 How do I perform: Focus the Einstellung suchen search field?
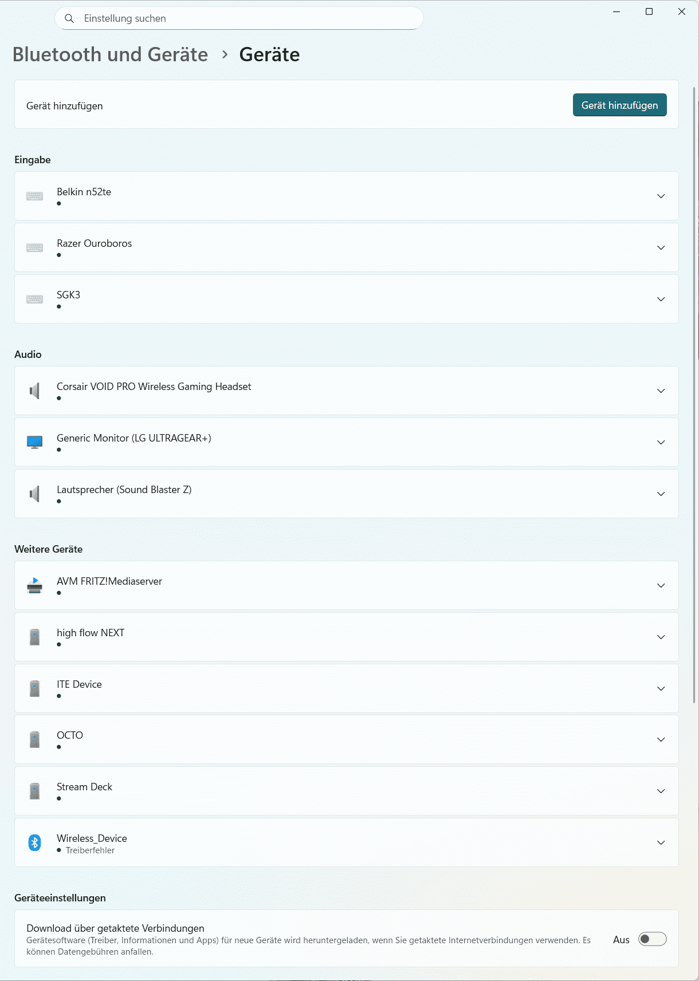pyautogui.click(x=246, y=18)
